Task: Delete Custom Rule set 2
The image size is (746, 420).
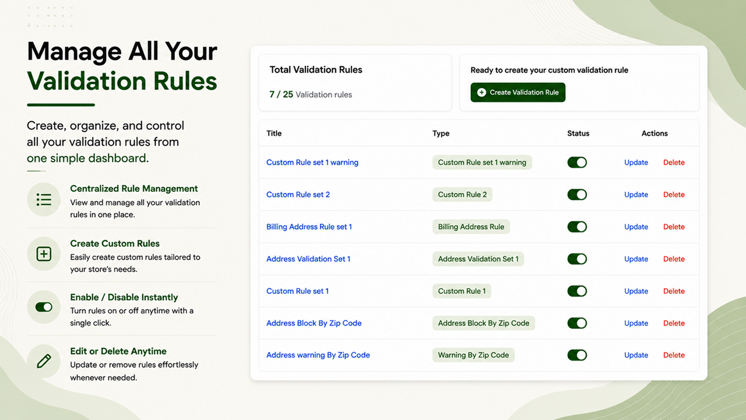Action: [x=674, y=194]
